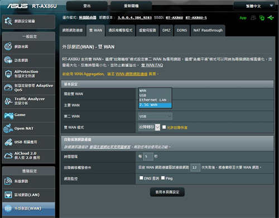Switch to the DDNS tab
Screen dimensions: 279x218
[182, 31]
